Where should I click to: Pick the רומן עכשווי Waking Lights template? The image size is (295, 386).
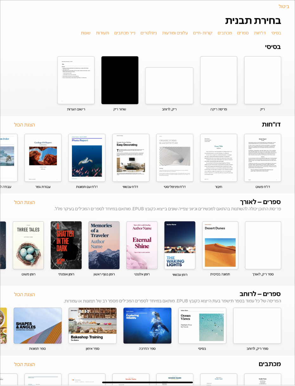[180, 245]
